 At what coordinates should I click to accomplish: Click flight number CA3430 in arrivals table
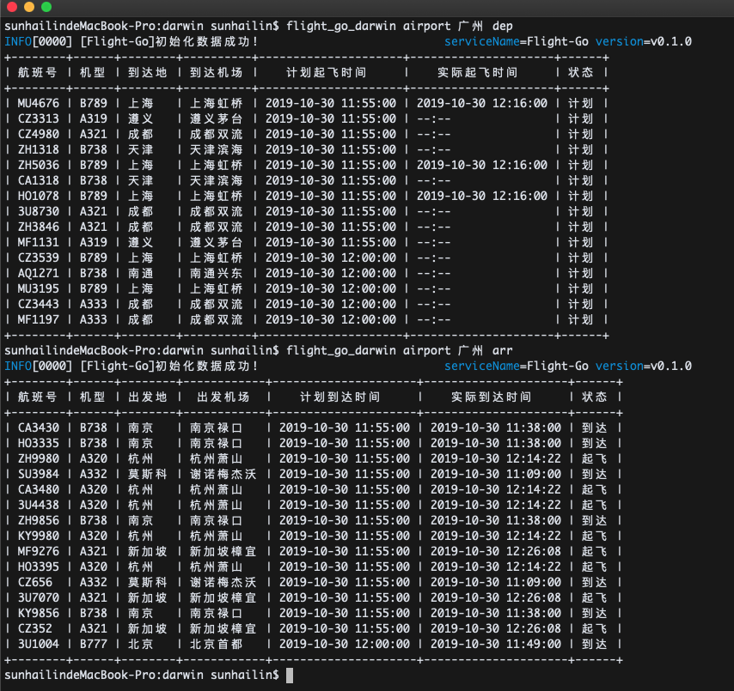click(x=39, y=427)
